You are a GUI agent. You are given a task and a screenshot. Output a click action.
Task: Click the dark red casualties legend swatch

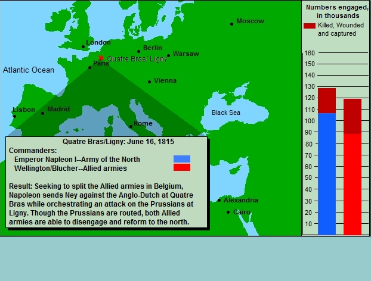coord(310,26)
